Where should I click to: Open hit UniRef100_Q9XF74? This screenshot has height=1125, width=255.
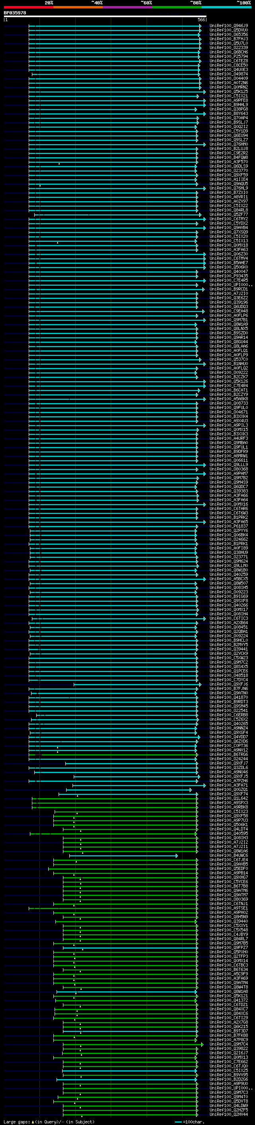click(229, 794)
